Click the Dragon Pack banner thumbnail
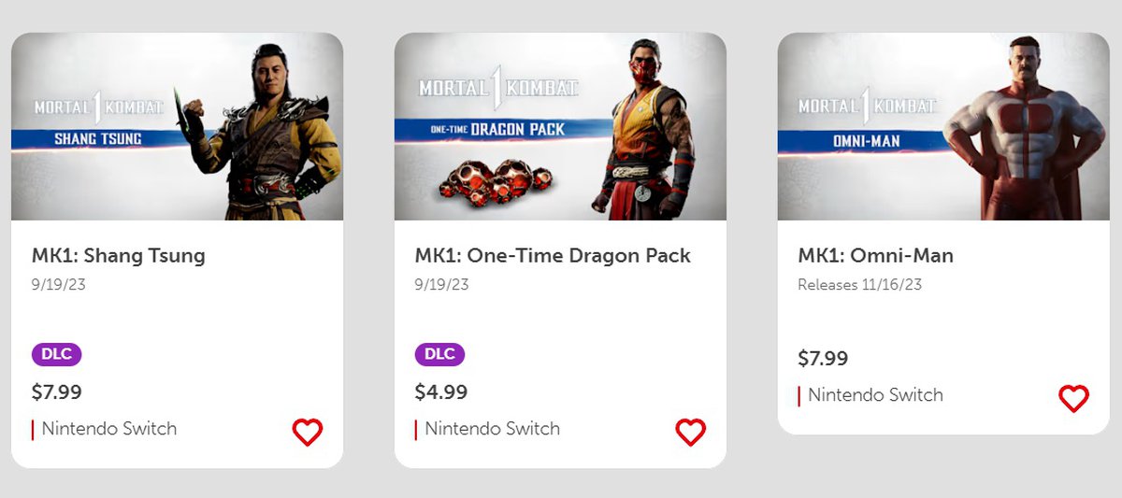Image resolution: width=1122 pixels, height=498 pixels. tap(560, 126)
